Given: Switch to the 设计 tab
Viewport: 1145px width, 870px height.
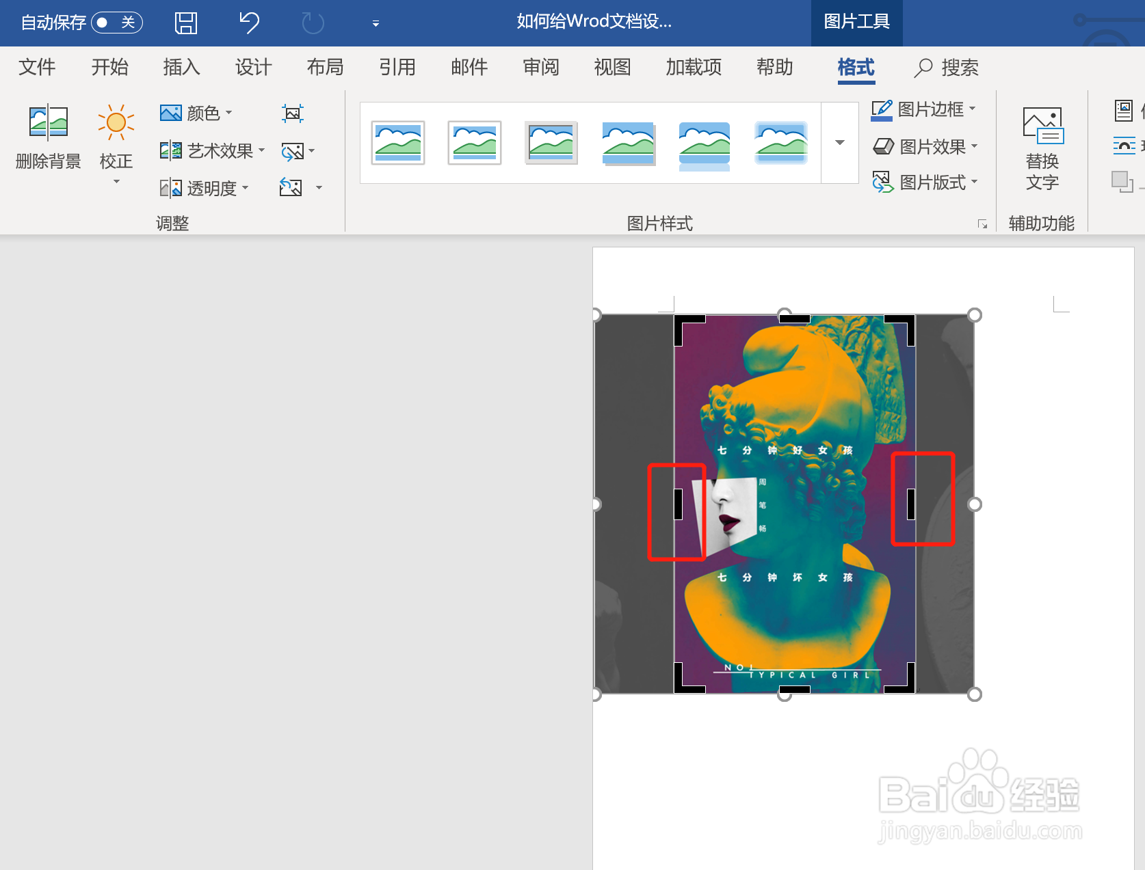Looking at the screenshot, I should [253, 67].
